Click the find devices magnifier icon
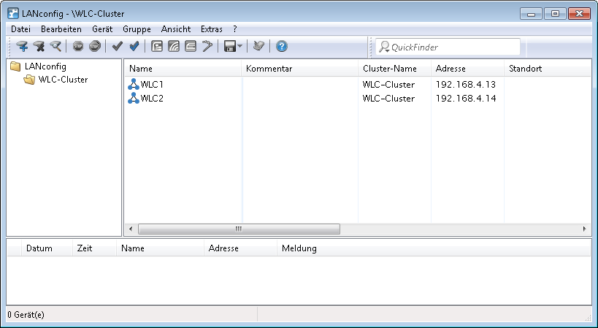 [55, 47]
